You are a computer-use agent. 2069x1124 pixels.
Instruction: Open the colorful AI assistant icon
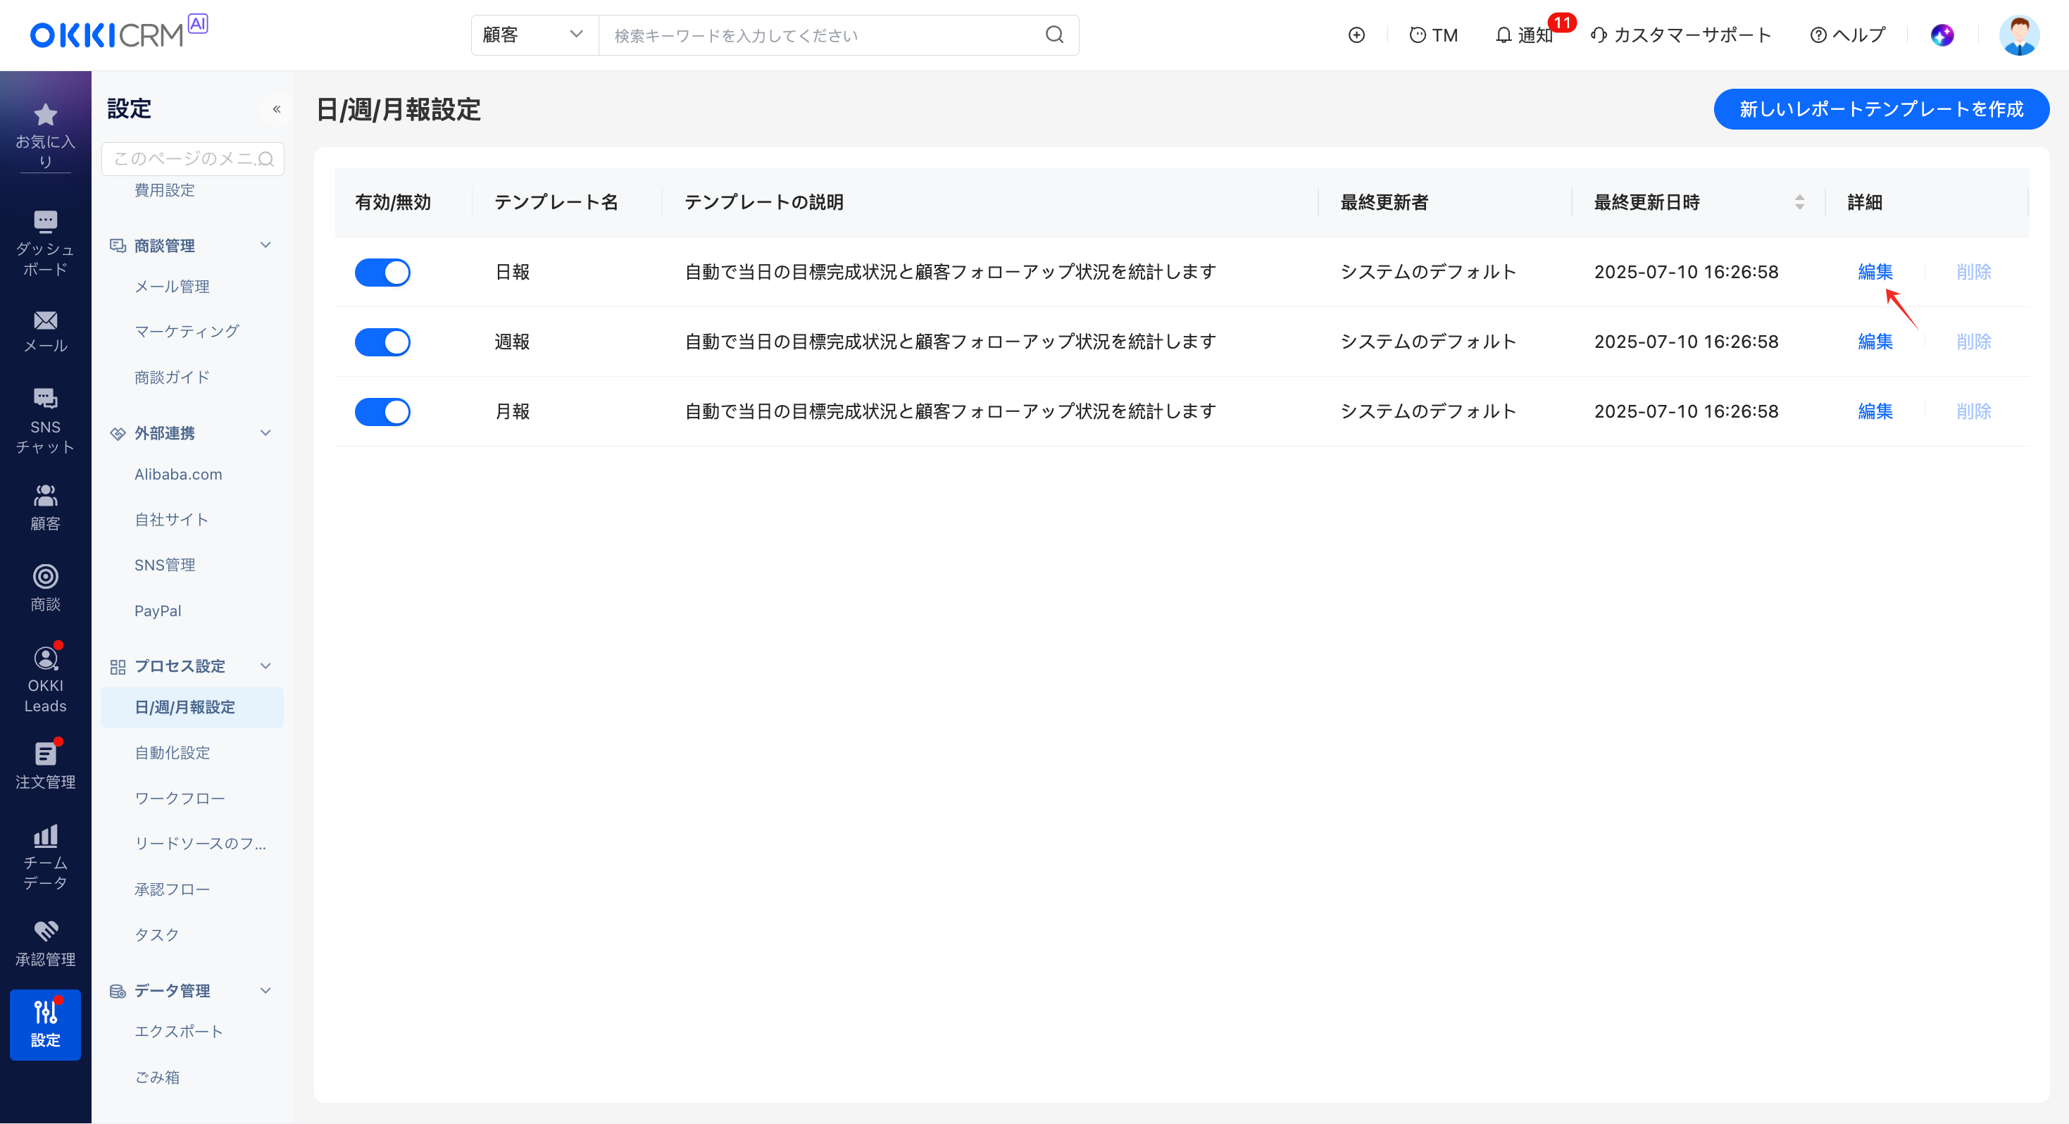[1942, 35]
